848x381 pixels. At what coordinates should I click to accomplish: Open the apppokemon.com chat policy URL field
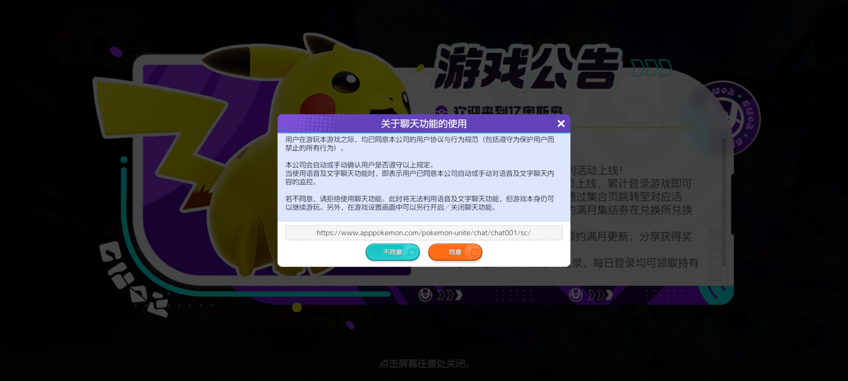coord(424,233)
